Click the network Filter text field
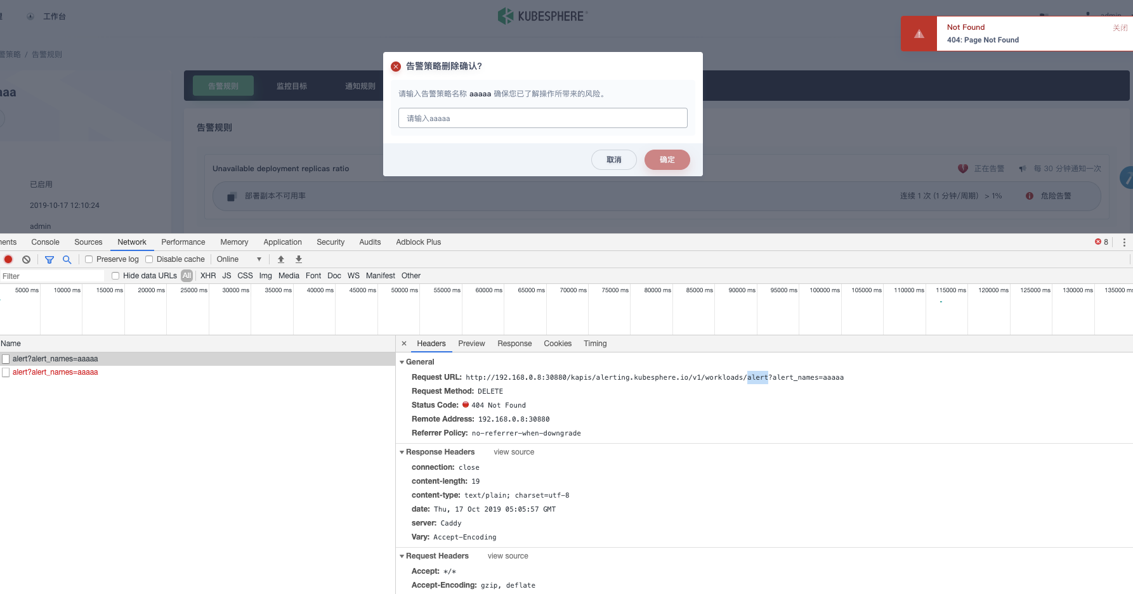Viewport: 1133px width, 594px height. [52, 276]
